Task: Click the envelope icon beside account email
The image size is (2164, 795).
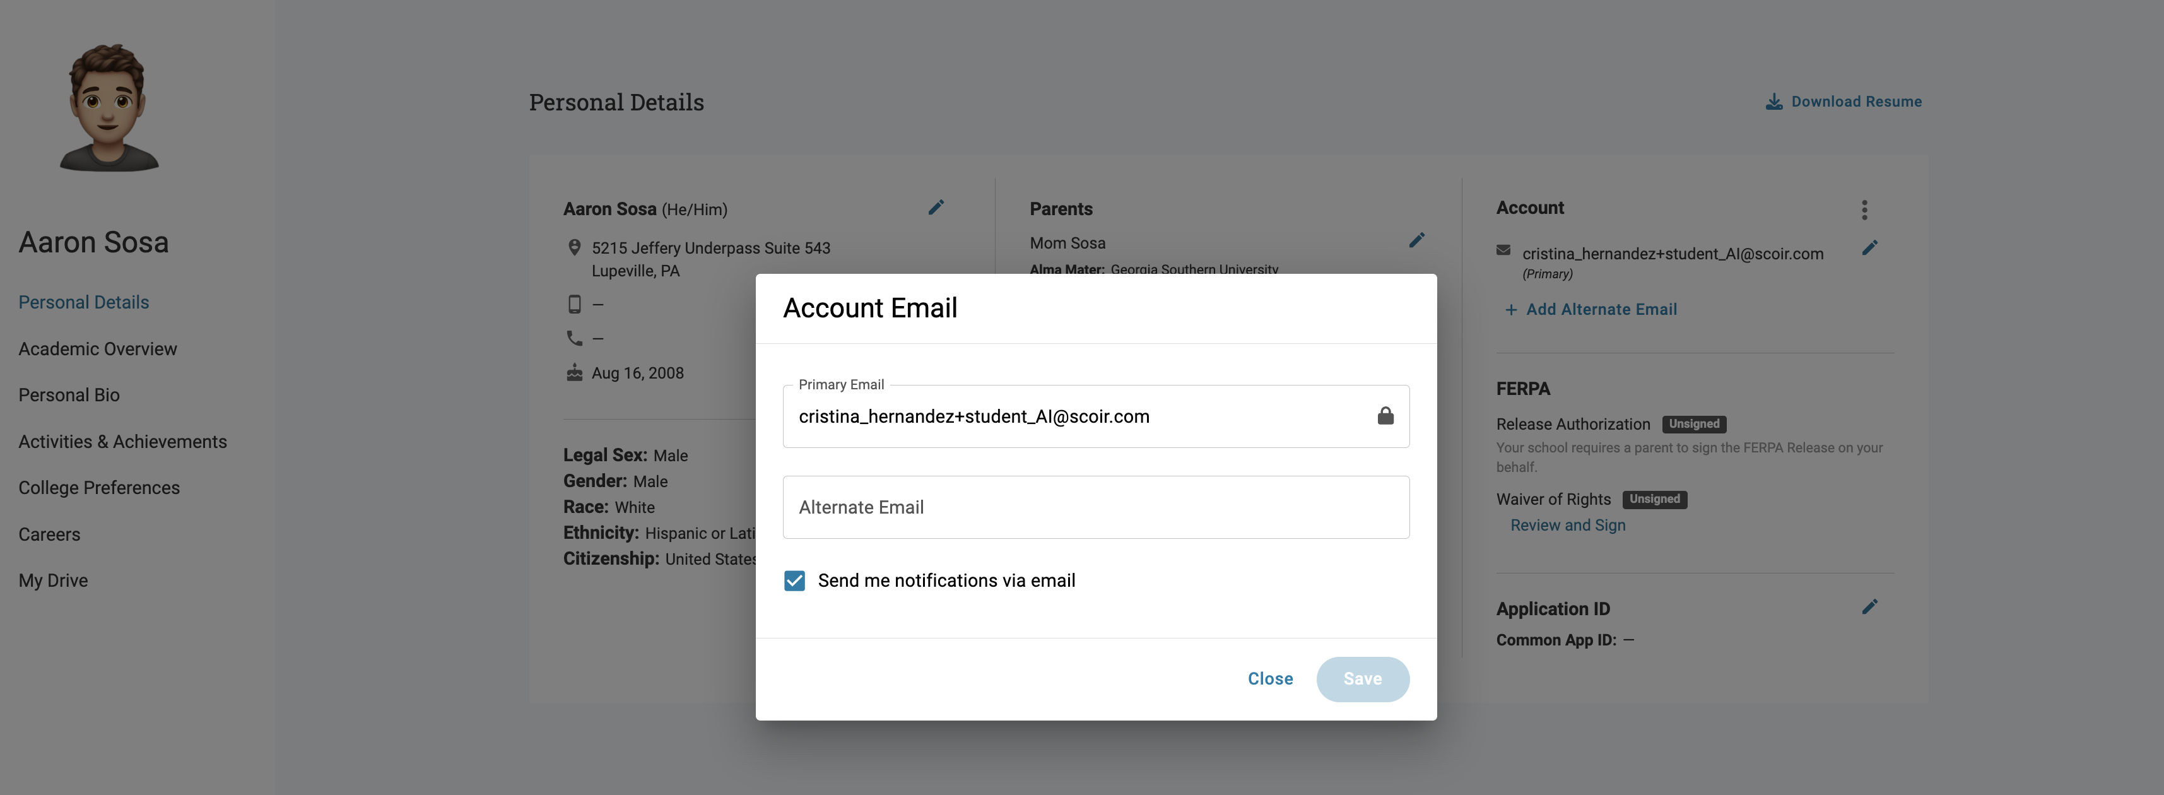Action: pos(1503,250)
